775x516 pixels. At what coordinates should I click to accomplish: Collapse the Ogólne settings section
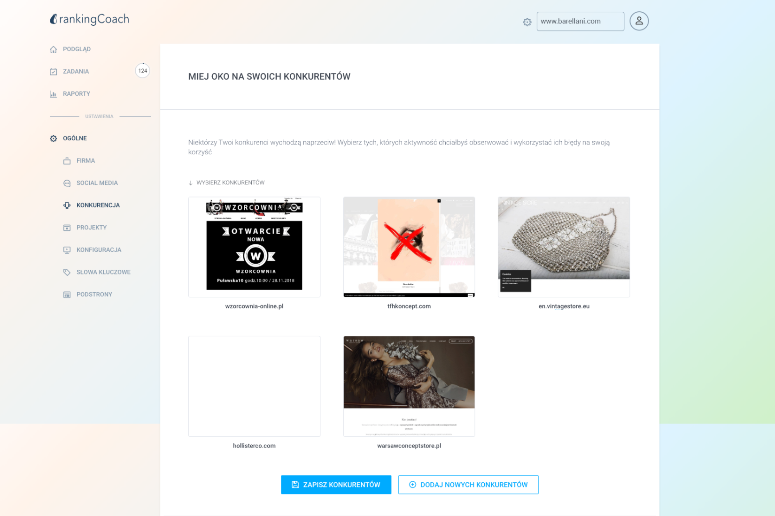(x=75, y=138)
